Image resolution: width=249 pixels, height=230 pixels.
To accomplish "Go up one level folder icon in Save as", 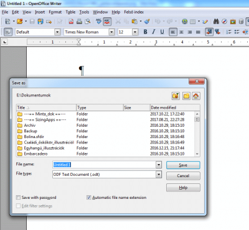I will pos(176,96).
